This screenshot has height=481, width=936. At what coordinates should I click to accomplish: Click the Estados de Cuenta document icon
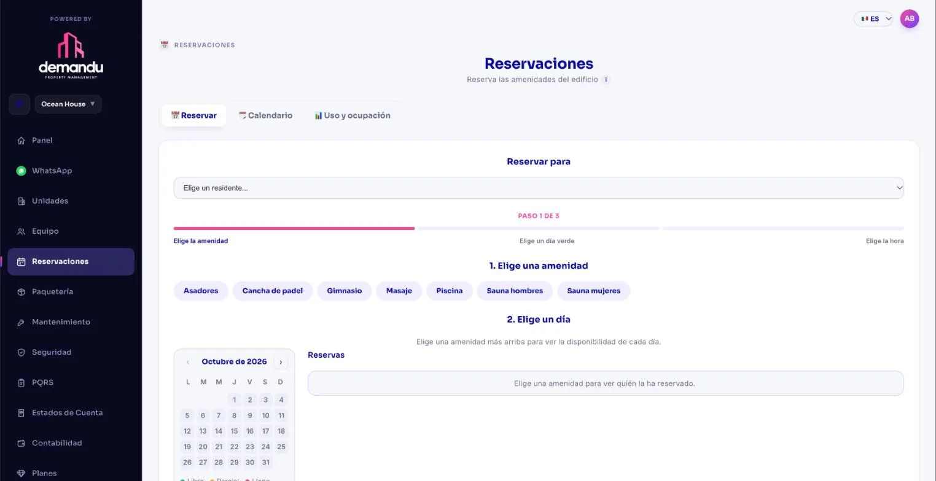[x=21, y=413]
